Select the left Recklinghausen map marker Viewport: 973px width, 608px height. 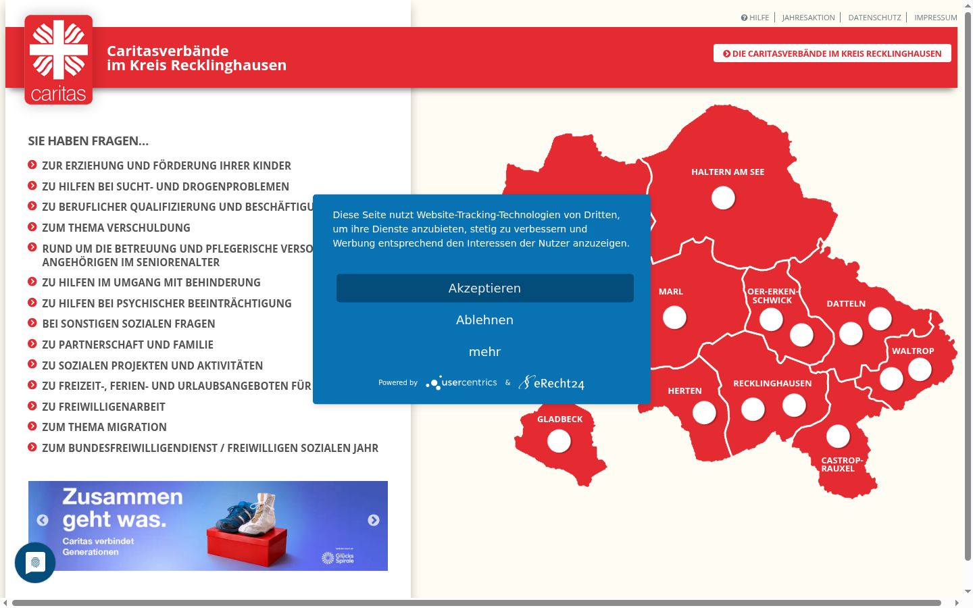(x=753, y=409)
